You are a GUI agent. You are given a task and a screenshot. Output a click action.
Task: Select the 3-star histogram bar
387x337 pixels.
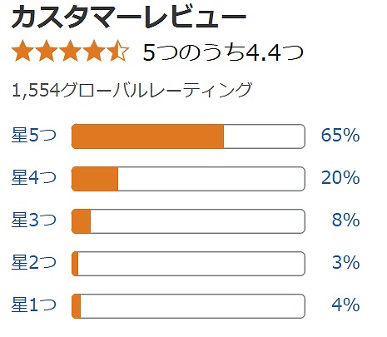coord(188,221)
